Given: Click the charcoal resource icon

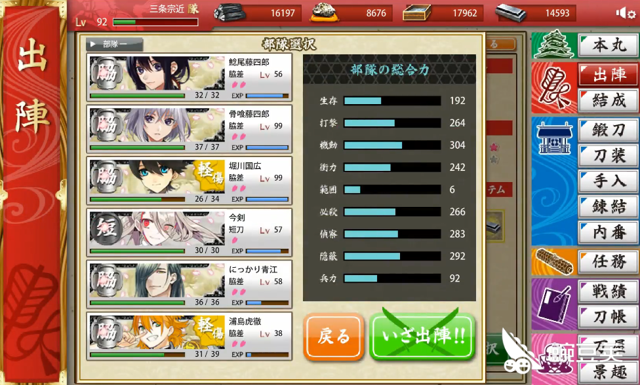Looking at the screenshot, I should pos(230,12).
